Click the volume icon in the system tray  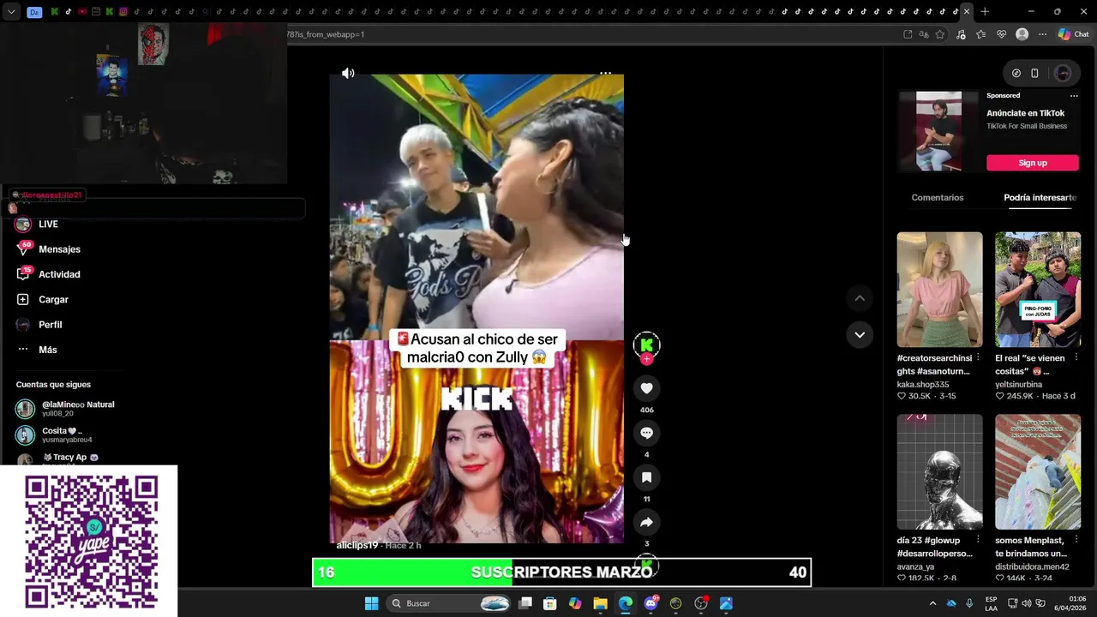click(x=1027, y=603)
